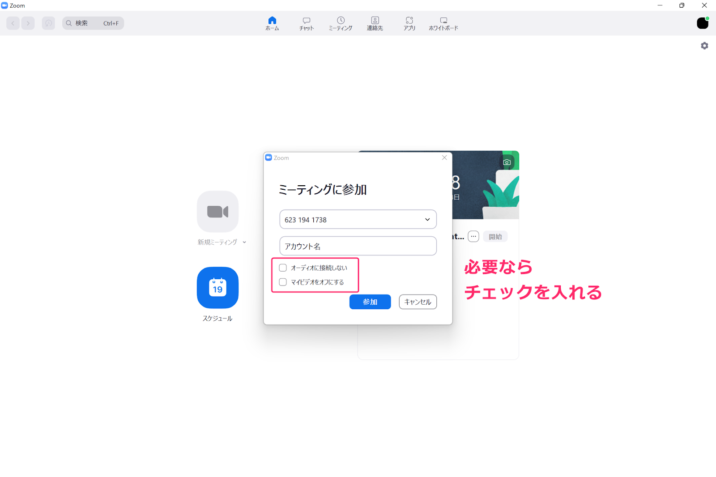This screenshot has height=477, width=716.
Task: Open the ミーティング tab
Action: (x=341, y=24)
